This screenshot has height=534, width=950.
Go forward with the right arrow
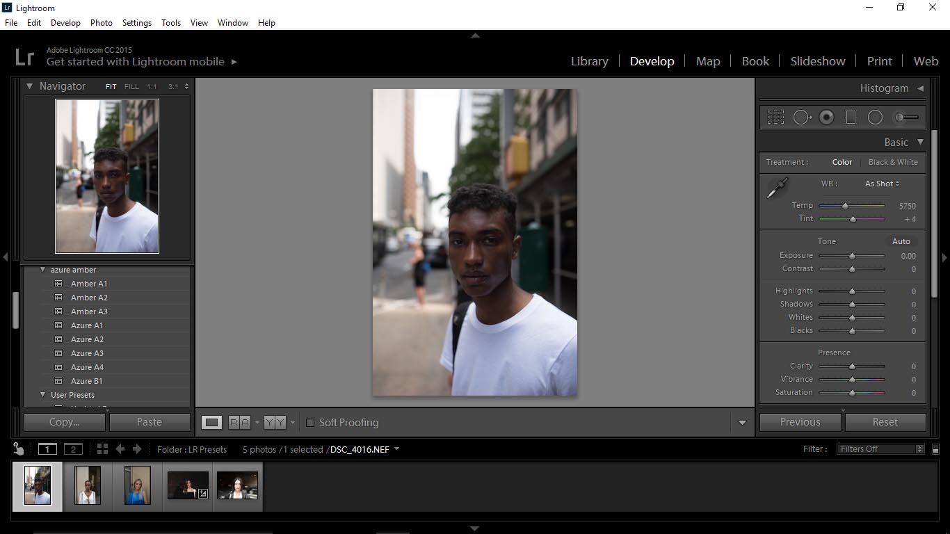[x=137, y=449]
